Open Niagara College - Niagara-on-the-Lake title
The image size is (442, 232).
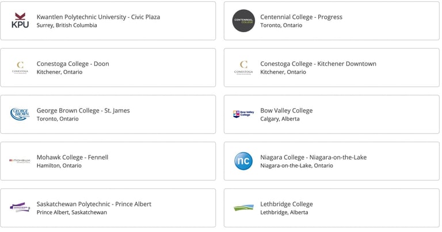tap(314, 157)
